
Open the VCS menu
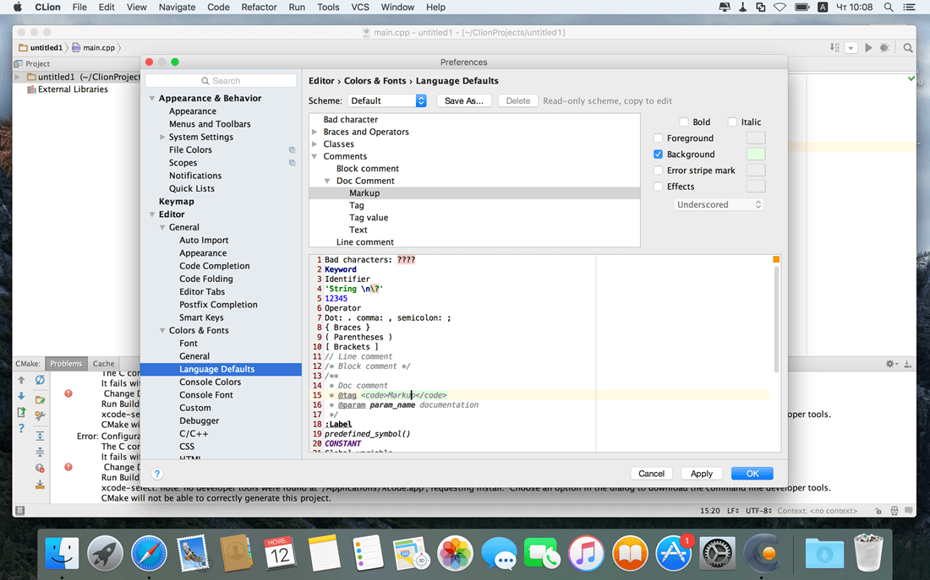pyautogui.click(x=360, y=7)
